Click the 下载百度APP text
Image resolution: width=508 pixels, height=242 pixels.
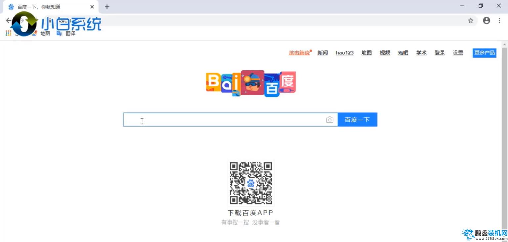coord(250,213)
